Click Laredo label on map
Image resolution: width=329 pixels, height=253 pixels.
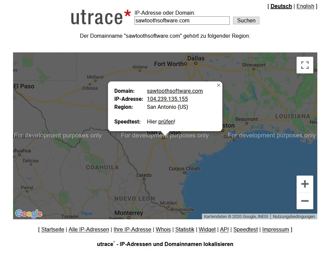pyautogui.click(x=144, y=175)
